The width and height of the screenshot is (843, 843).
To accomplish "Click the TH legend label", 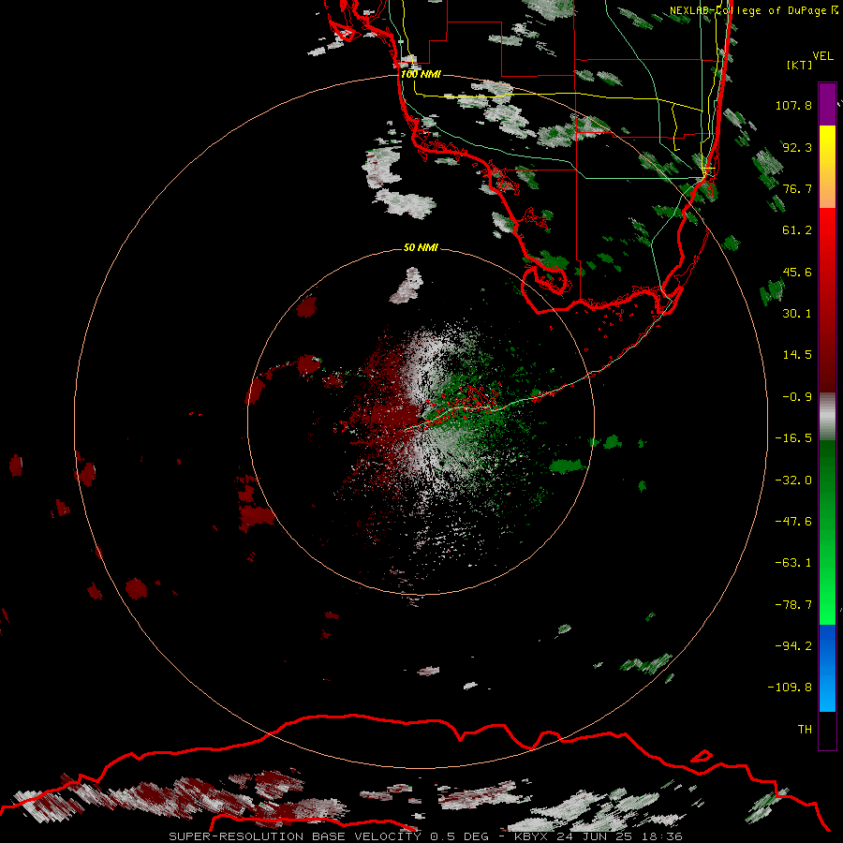I will pos(805,730).
